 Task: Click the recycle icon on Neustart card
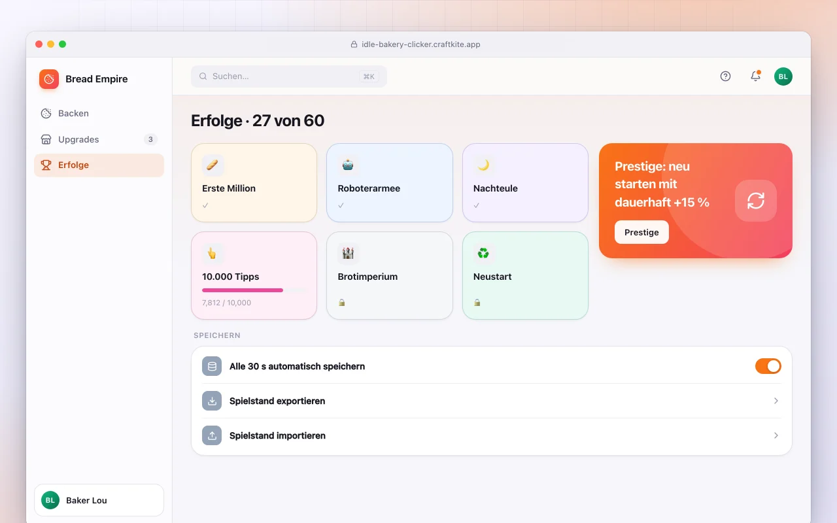pyautogui.click(x=484, y=254)
